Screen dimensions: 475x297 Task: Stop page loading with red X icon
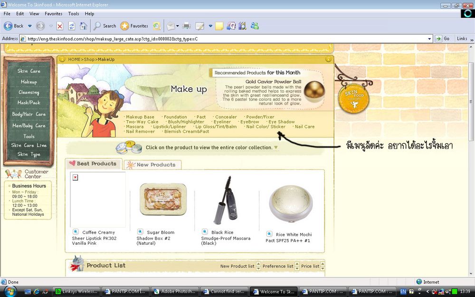[60, 26]
